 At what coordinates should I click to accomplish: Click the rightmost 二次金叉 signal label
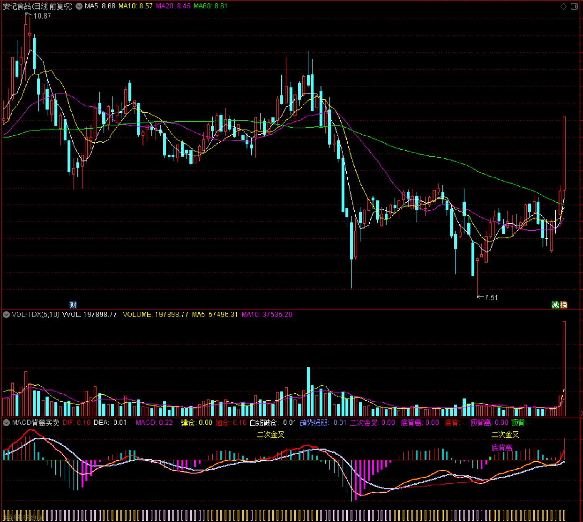(x=505, y=435)
